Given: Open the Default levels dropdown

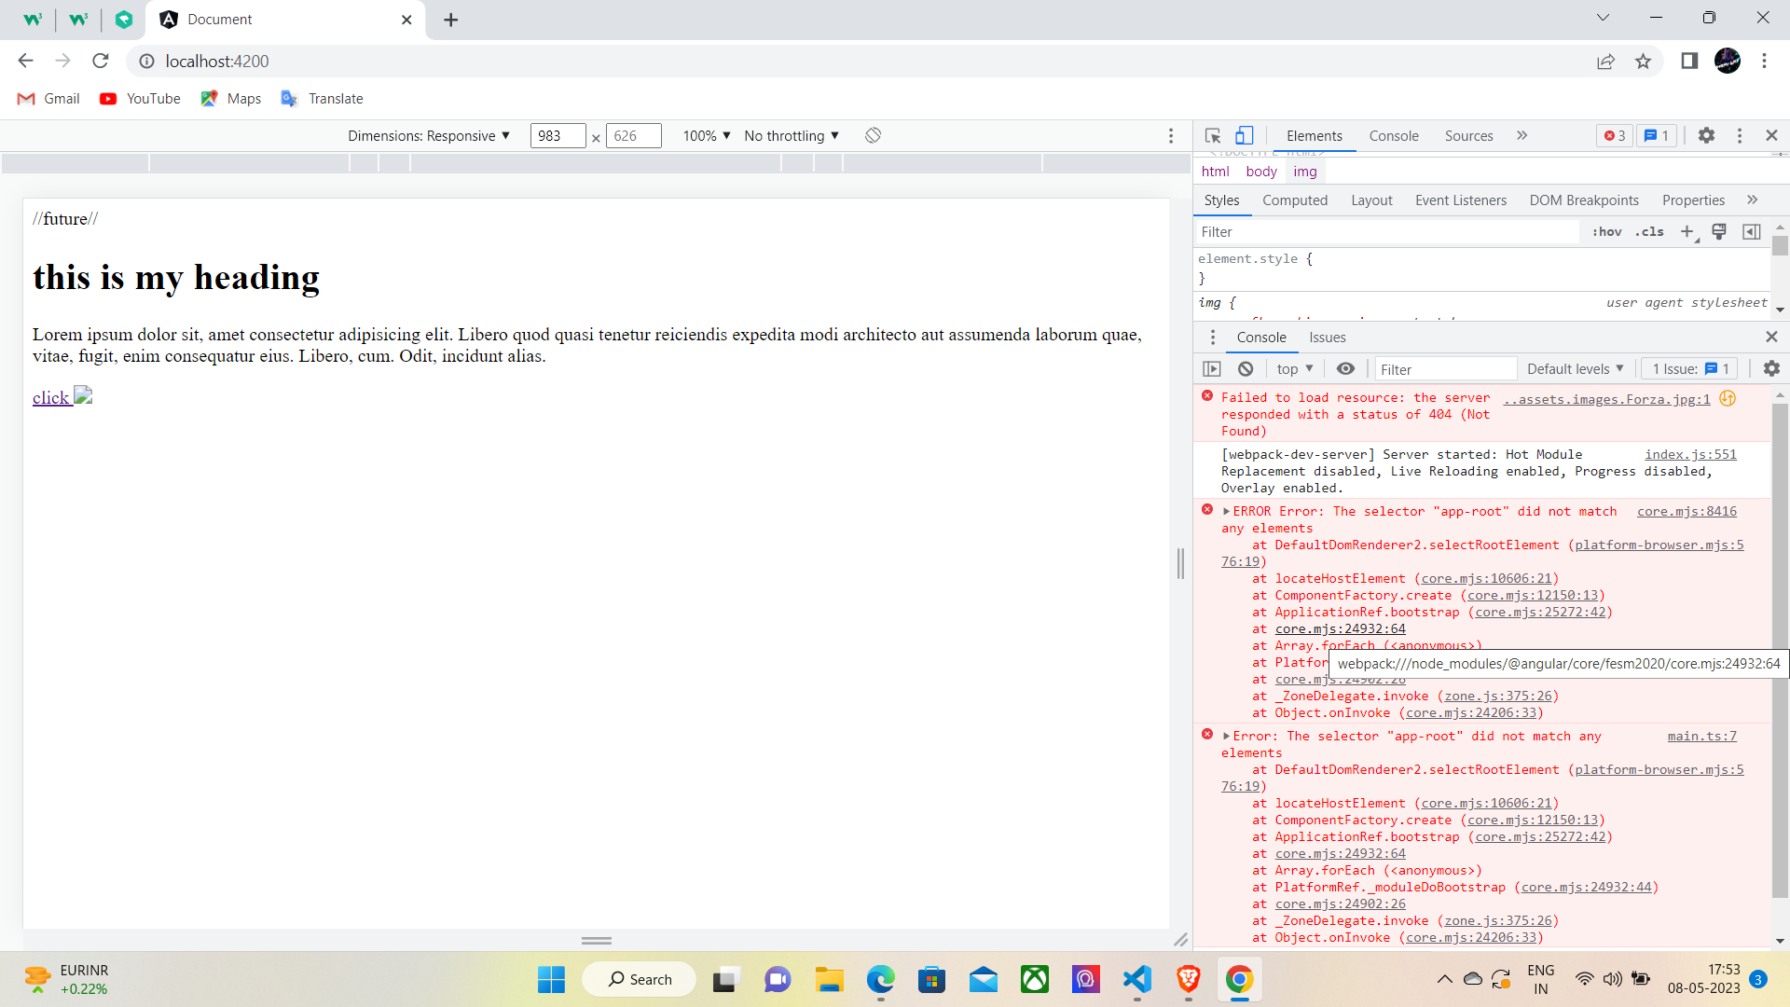Looking at the screenshot, I should tap(1575, 368).
